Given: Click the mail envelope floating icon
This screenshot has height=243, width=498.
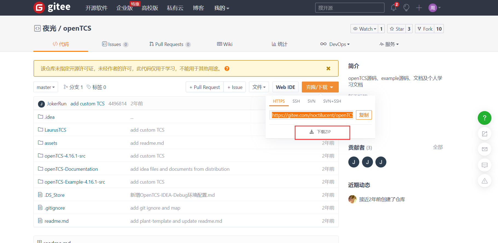Looking at the screenshot, I should point(485,149).
